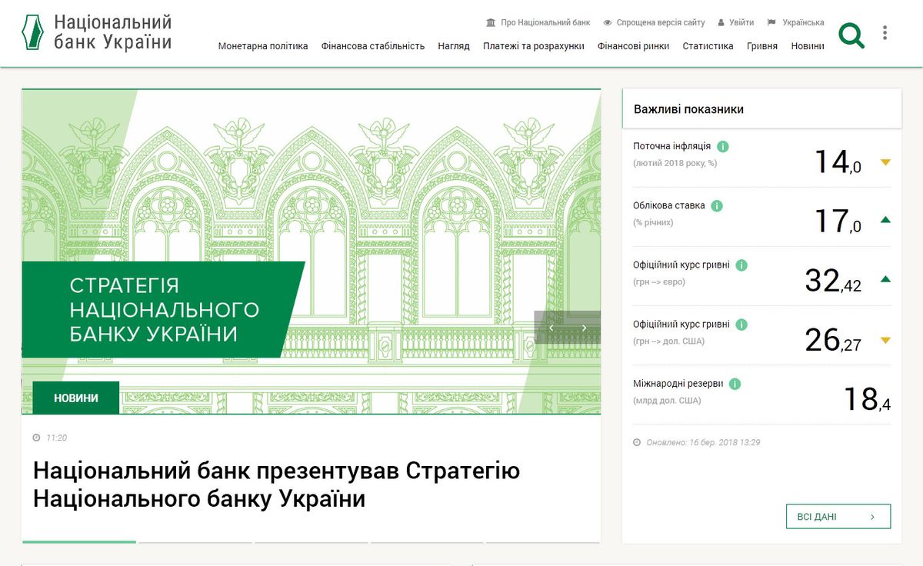Click the discount rate value 17,0
This screenshot has width=923, height=566.
point(838,221)
